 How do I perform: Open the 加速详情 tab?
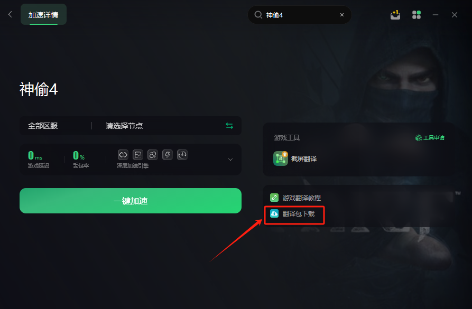pyautogui.click(x=43, y=14)
